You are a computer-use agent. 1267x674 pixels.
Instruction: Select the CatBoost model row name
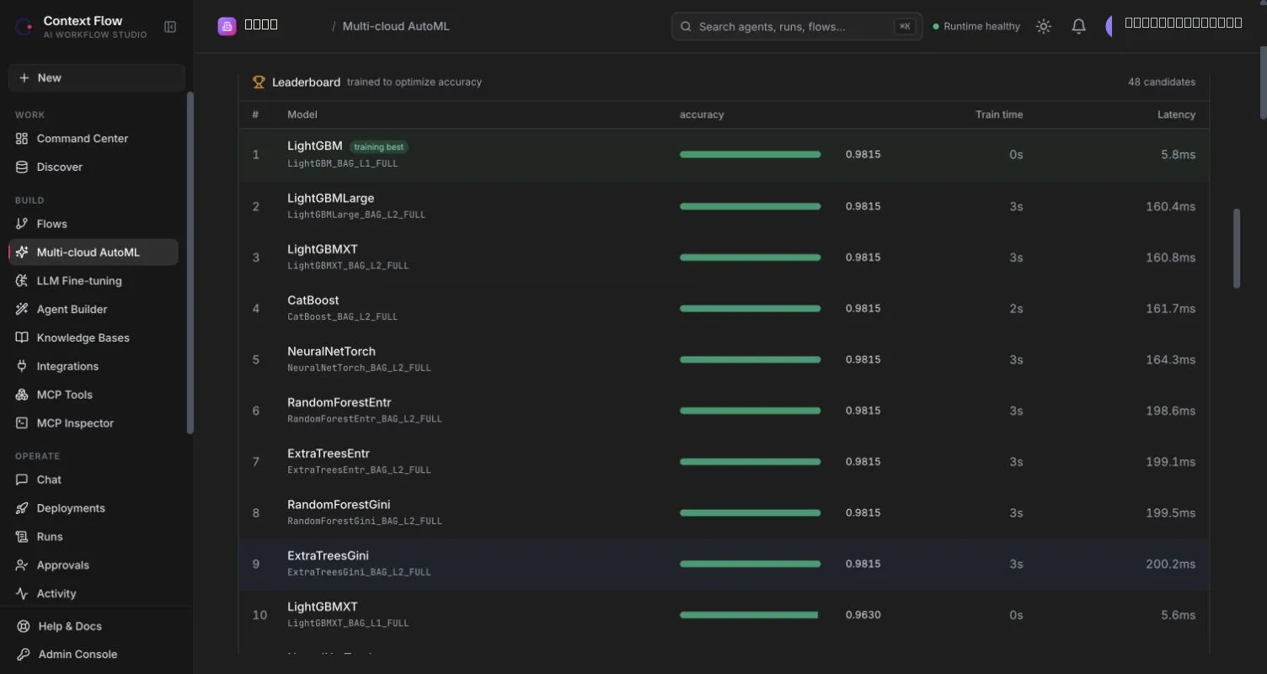pos(313,300)
